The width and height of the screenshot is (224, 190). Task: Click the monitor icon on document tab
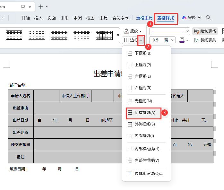[23, 7]
